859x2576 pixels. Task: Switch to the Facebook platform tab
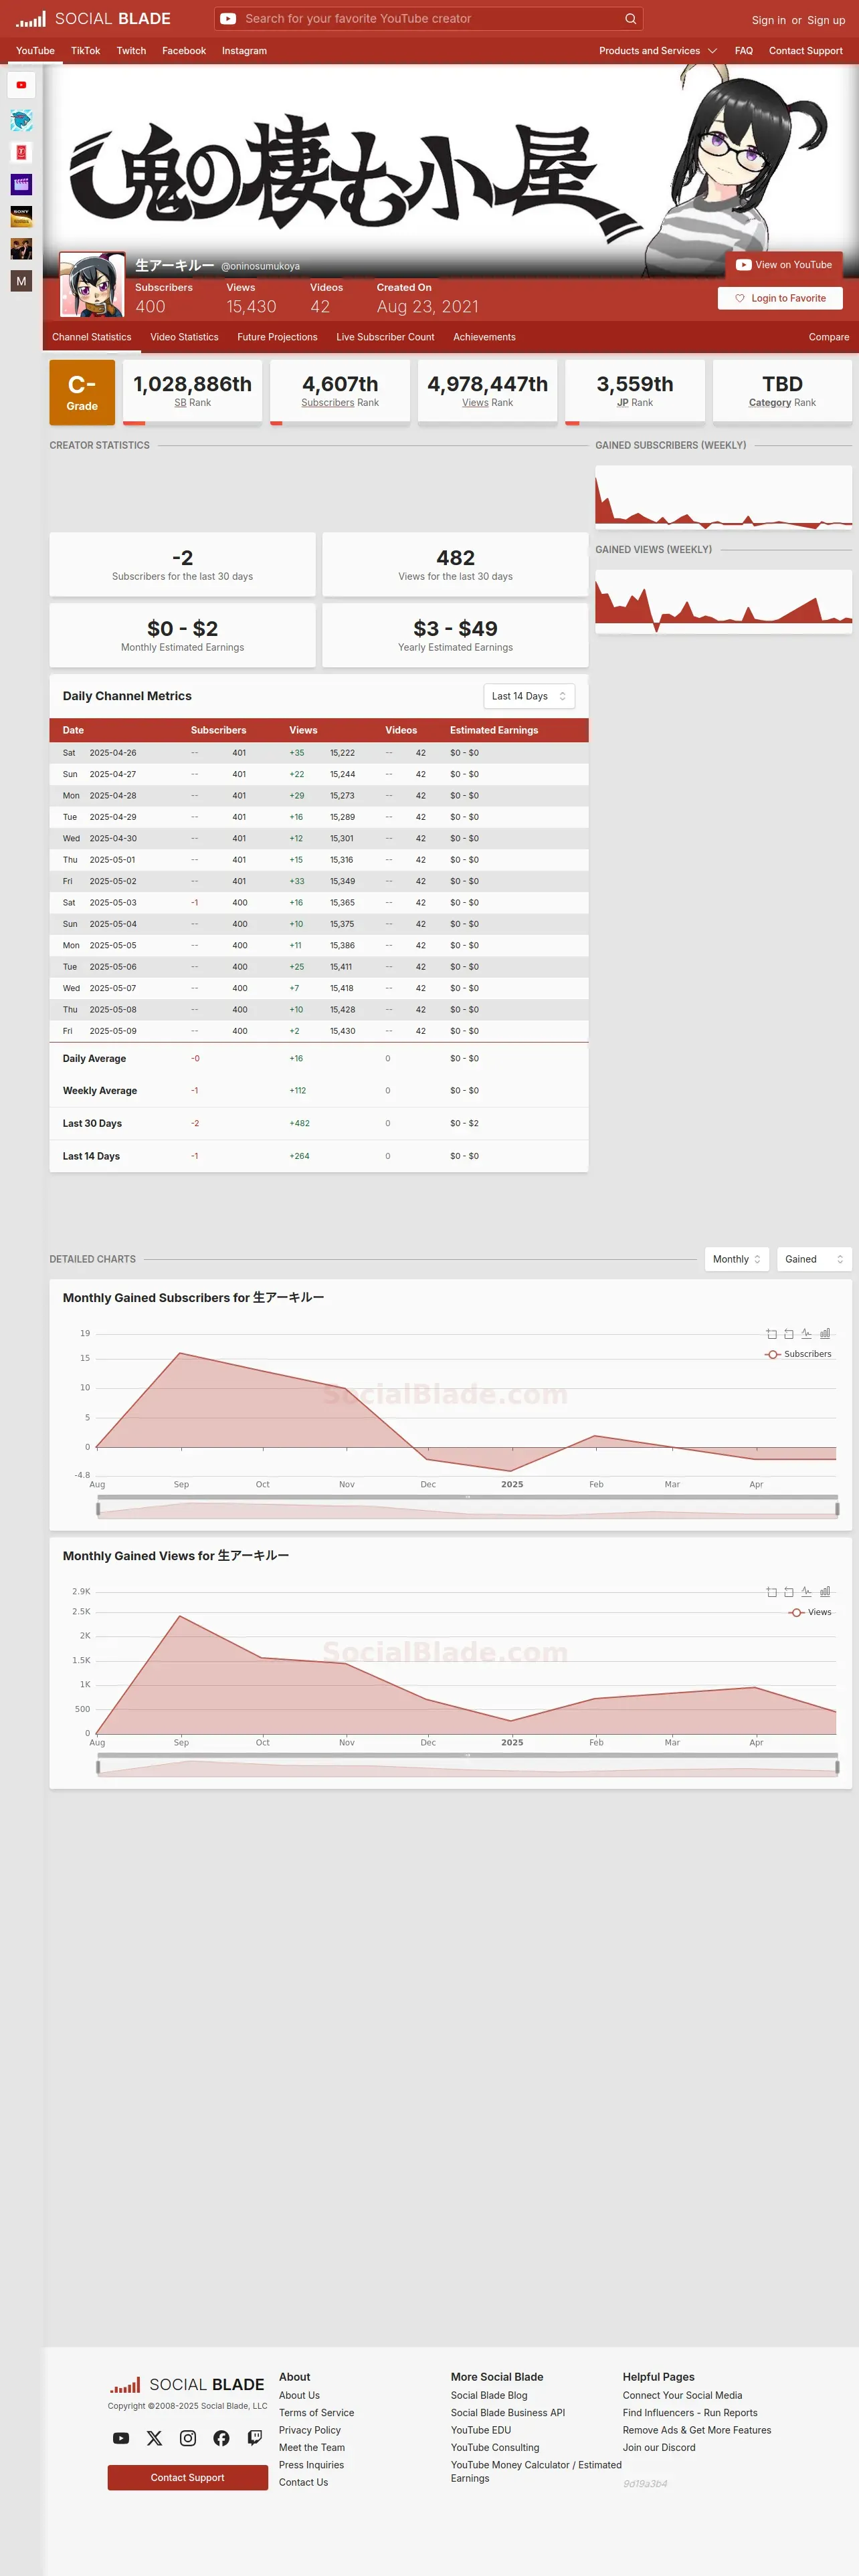click(184, 51)
